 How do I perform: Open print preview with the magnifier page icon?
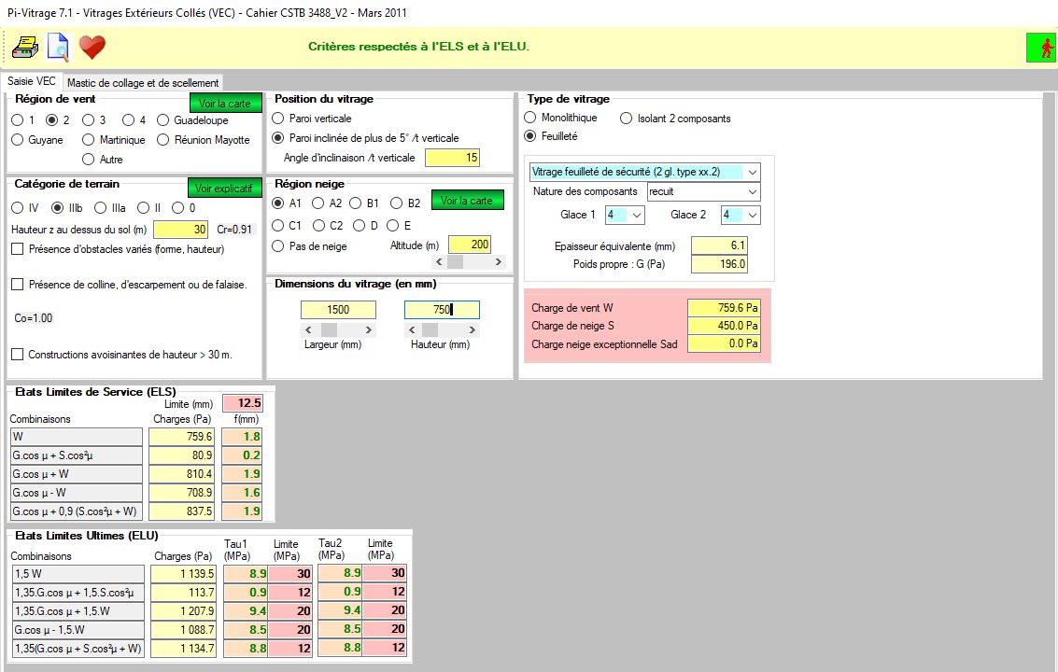[x=58, y=46]
